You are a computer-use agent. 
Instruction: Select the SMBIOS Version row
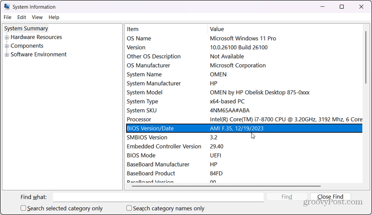click(x=244, y=137)
